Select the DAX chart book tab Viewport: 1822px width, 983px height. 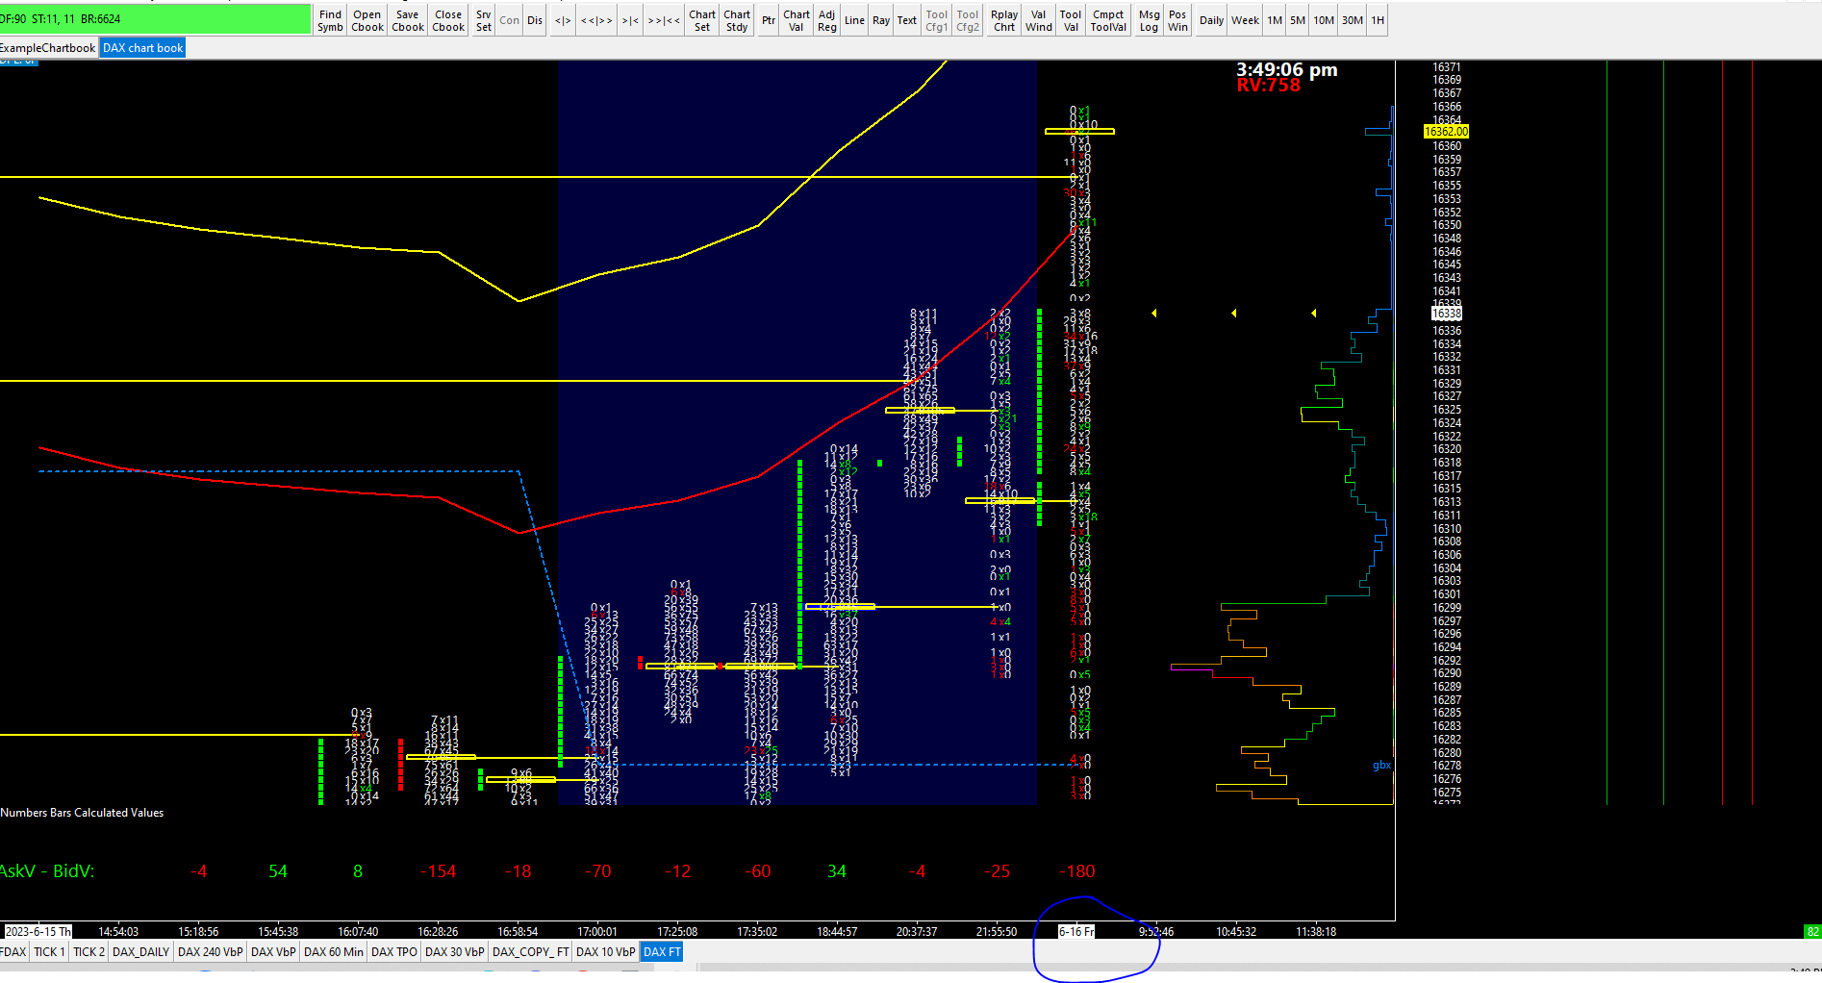click(142, 48)
